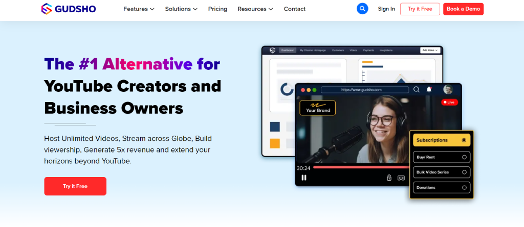Image resolution: width=524 pixels, height=227 pixels.
Task: Expand the Solutions dropdown menu
Action: pos(181,9)
